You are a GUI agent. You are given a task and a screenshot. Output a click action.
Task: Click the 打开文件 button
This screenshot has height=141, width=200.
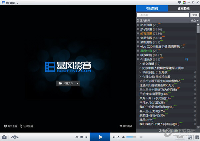click(66, 83)
